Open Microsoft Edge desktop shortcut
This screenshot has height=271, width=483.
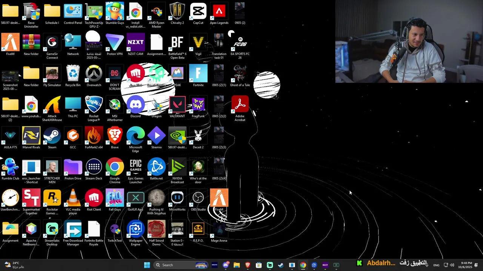click(135, 140)
